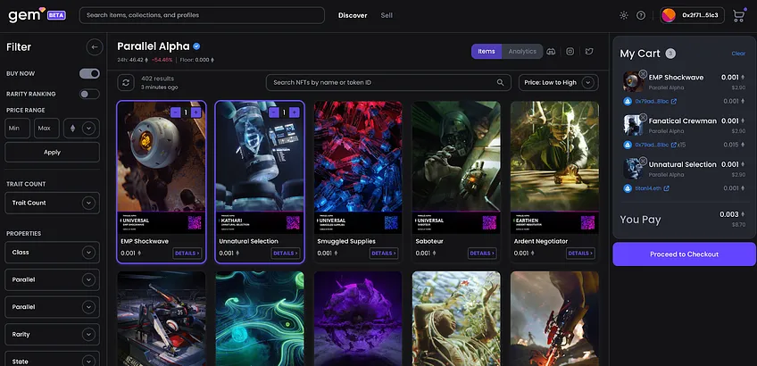Open external link icon for titan14.eth

666,188
